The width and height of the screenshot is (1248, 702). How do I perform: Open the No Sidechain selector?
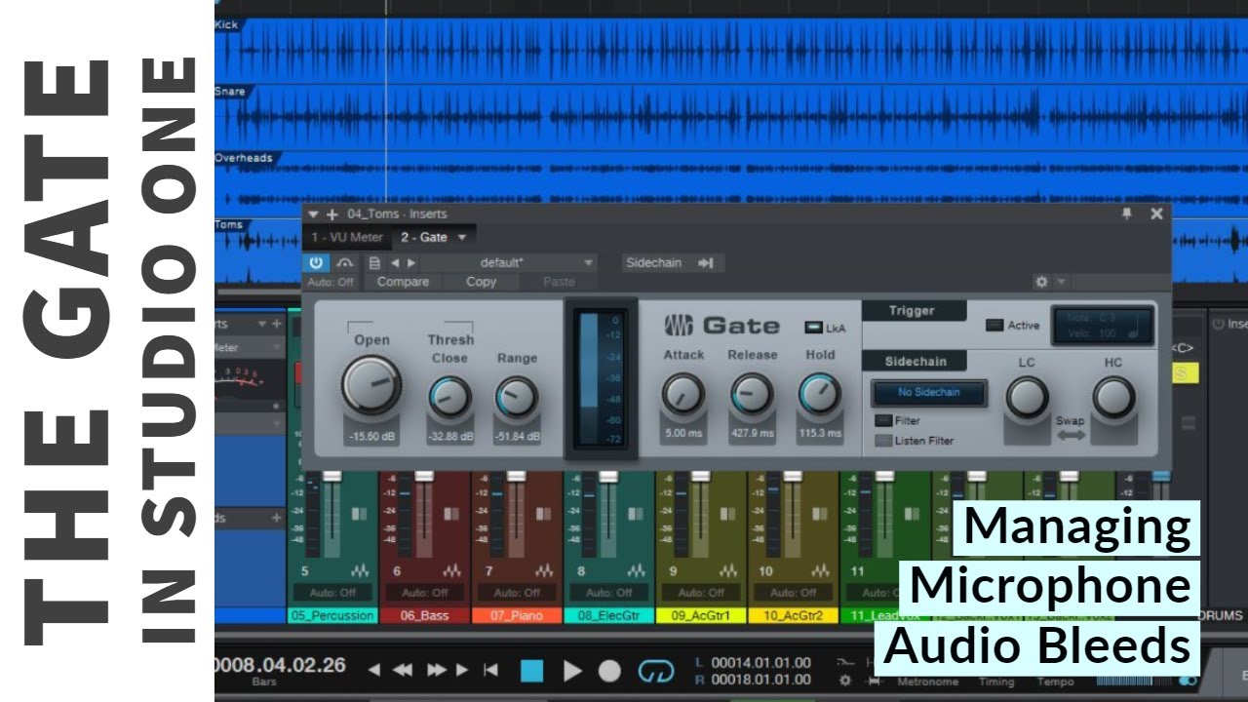(x=929, y=393)
